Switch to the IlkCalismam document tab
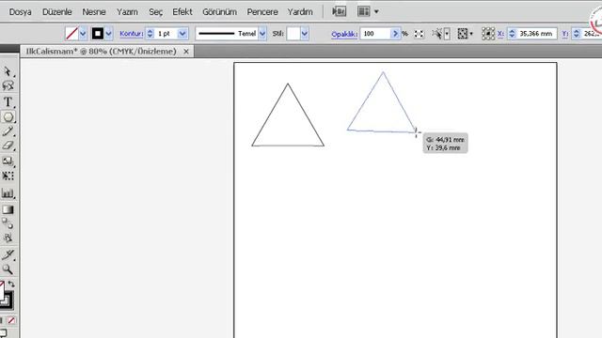This screenshot has height=338, width=602. pos(102,52)
